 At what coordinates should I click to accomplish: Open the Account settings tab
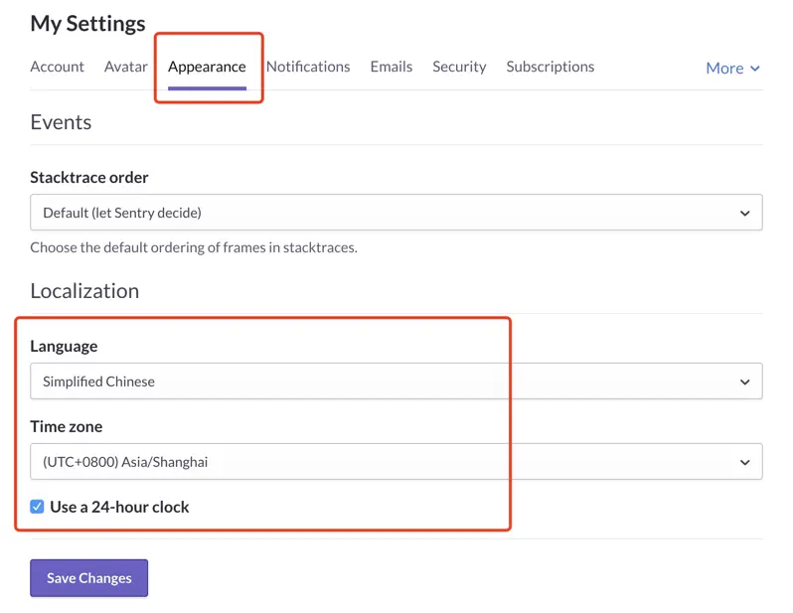pyautogui.click(x=57, y=67)
